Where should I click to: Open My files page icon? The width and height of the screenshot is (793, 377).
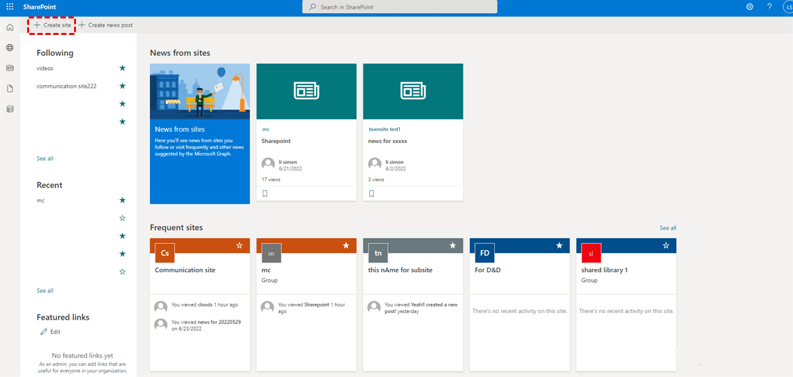pos(10,88)
